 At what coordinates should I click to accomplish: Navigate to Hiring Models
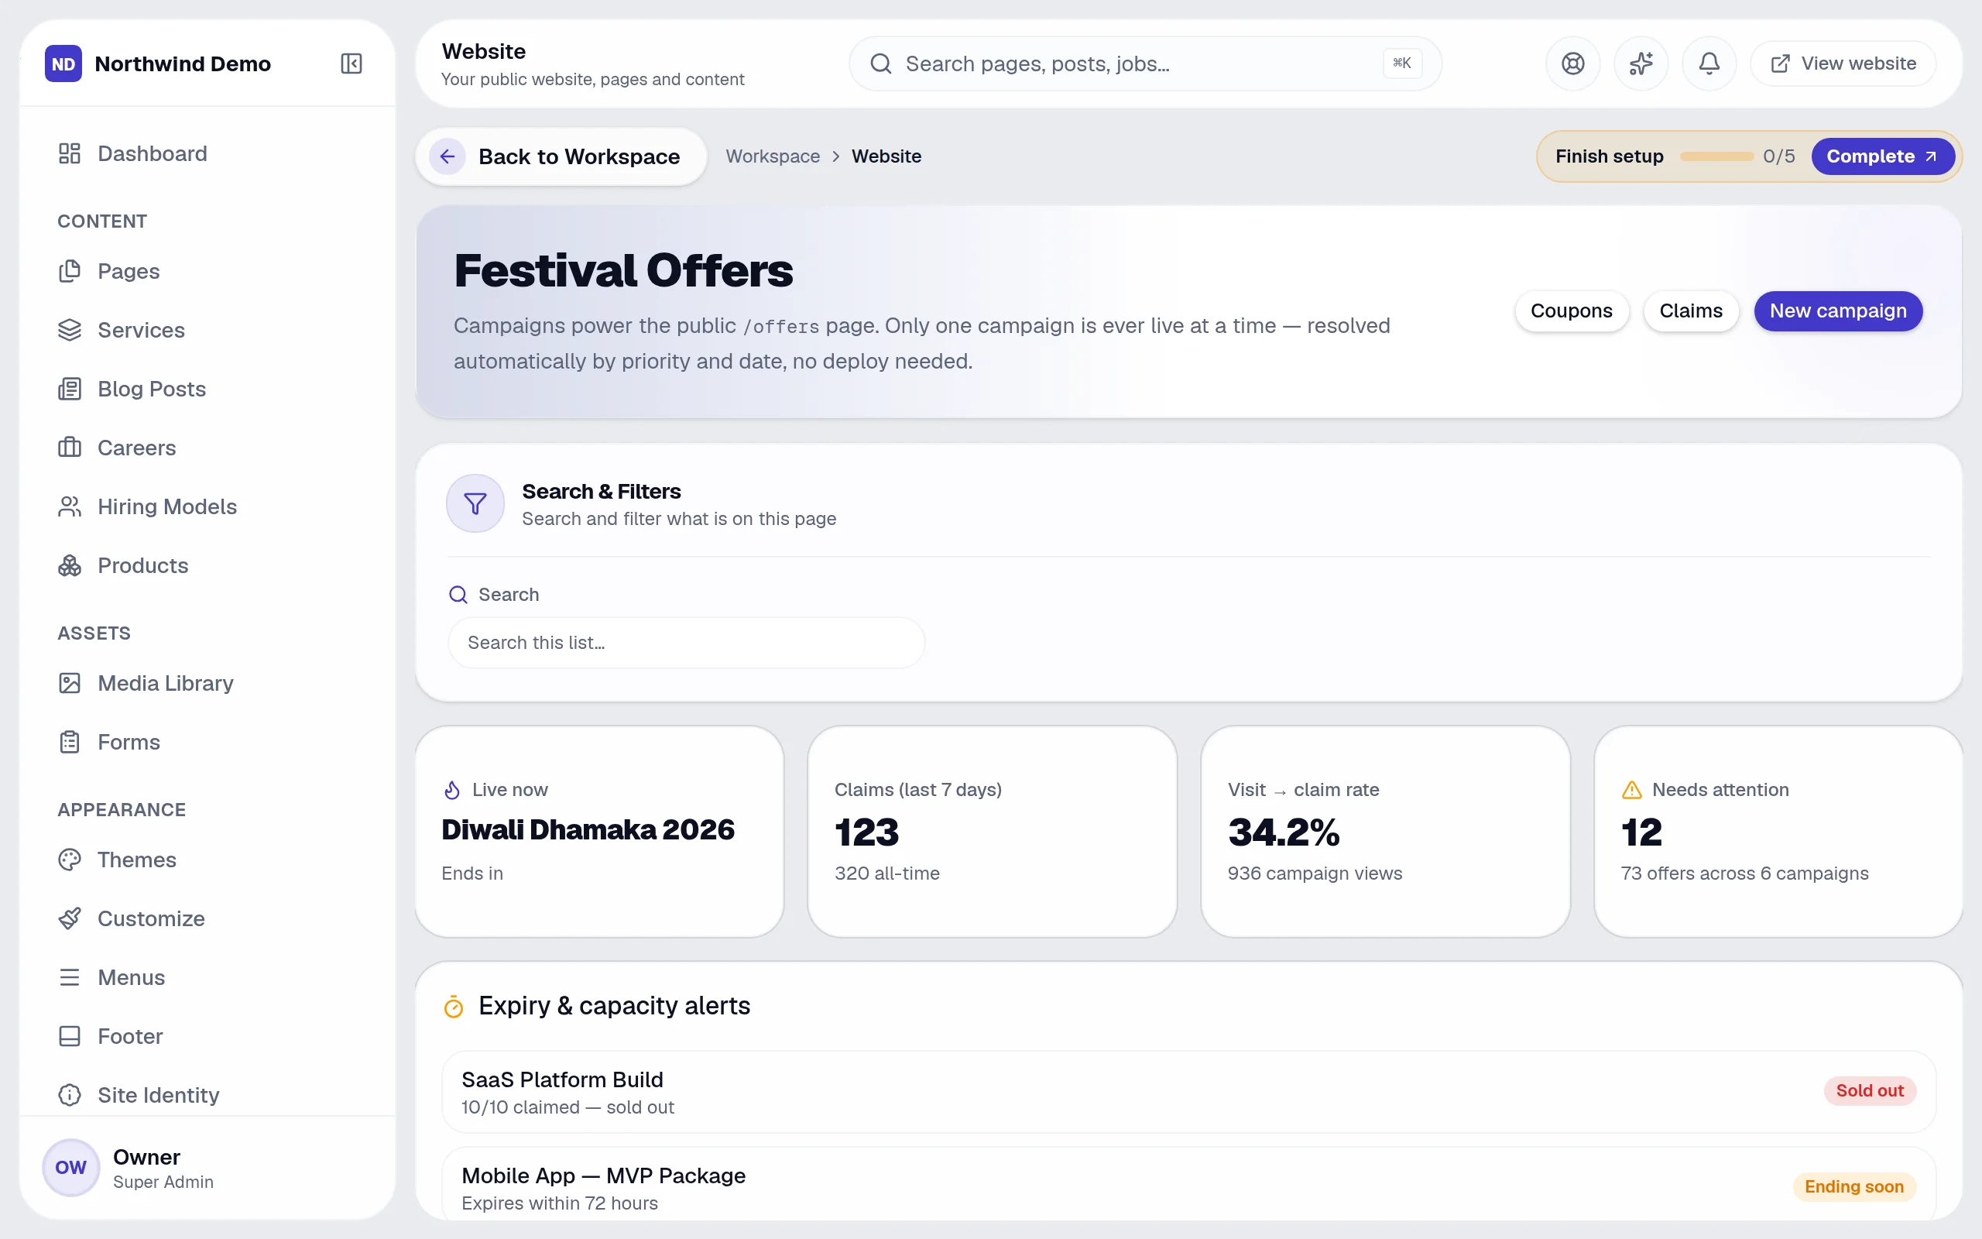207,507
